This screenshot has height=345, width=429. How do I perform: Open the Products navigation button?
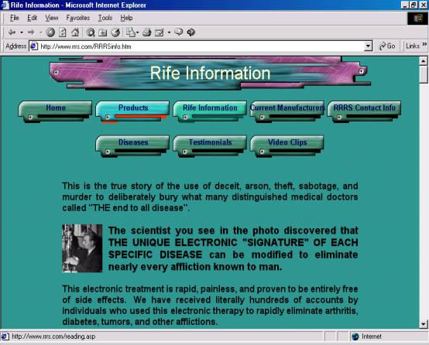click(x=132, y=111)
